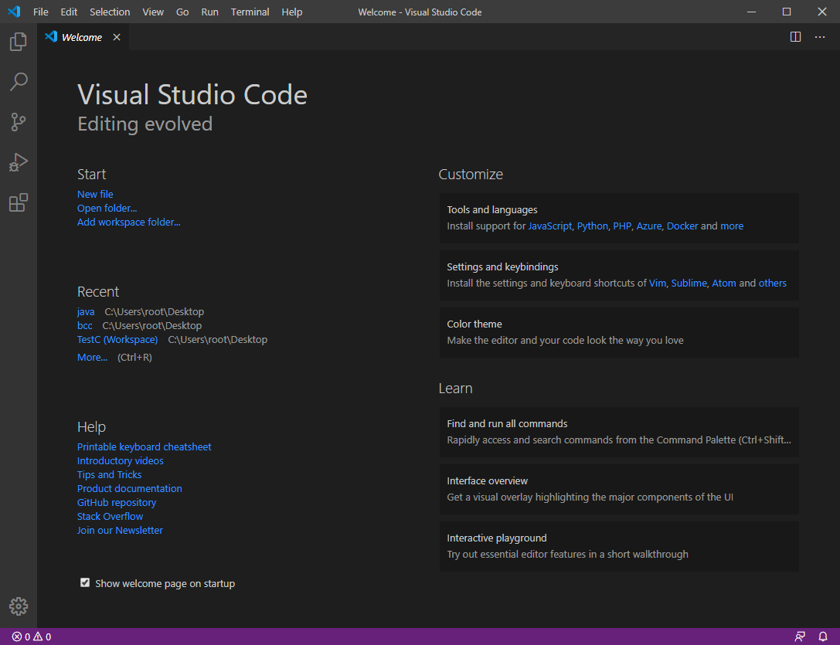Click the More... recent link
Viewport: 840px width, 645px height.
92,358
